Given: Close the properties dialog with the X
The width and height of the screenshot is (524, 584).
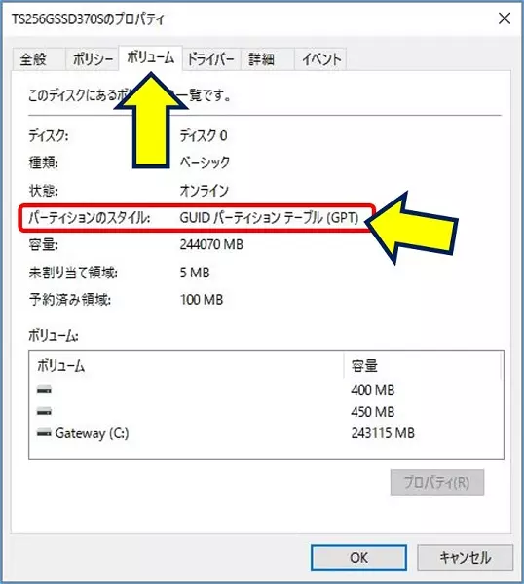Looking at the screenshot, I should (505, 18).
